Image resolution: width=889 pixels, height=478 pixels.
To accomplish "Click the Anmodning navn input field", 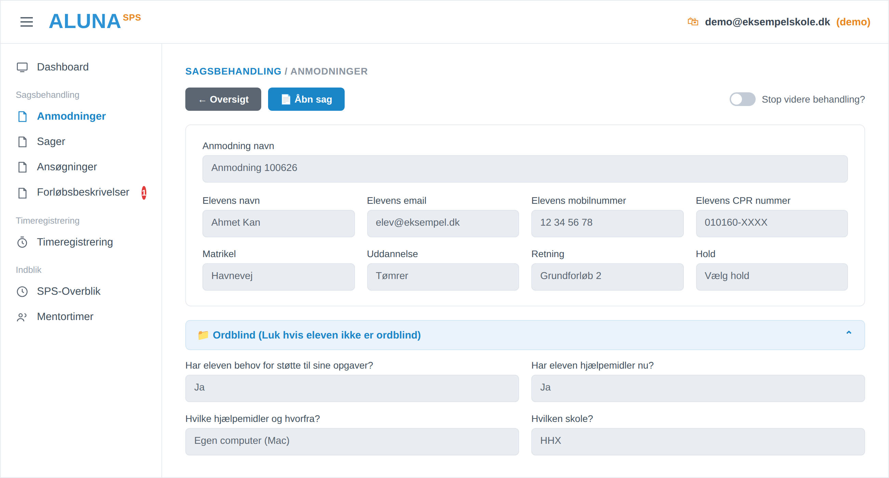I will pyautogui.click(x=525, y=169).
